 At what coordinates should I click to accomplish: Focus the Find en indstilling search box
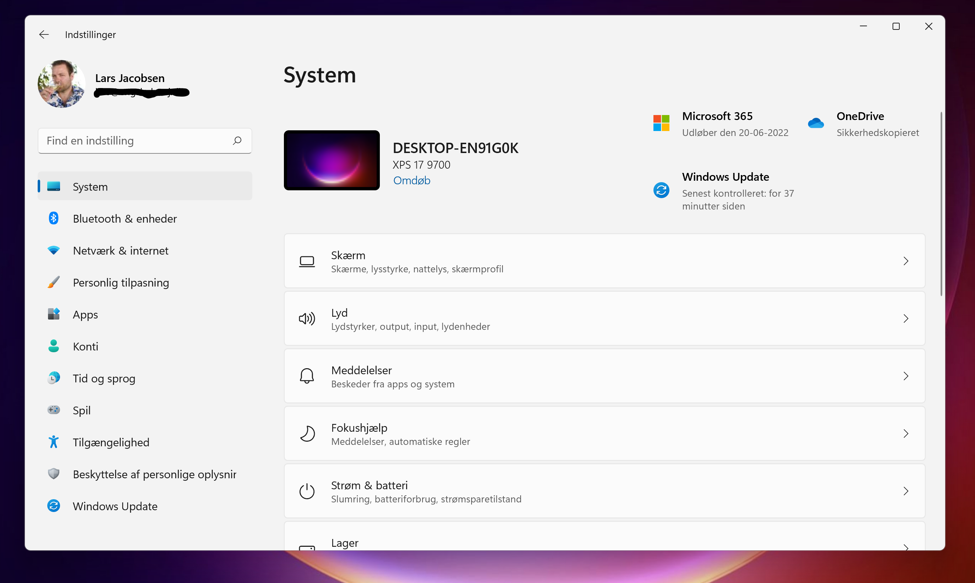(x=134, y=141)
